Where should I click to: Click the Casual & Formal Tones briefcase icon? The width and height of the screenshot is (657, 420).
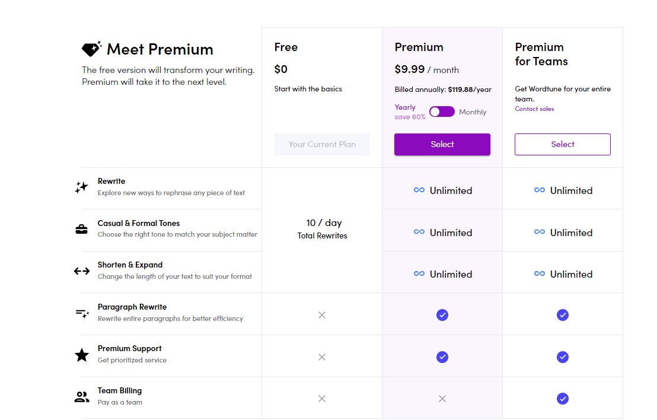pyautogui.click(x=82, y=229)
